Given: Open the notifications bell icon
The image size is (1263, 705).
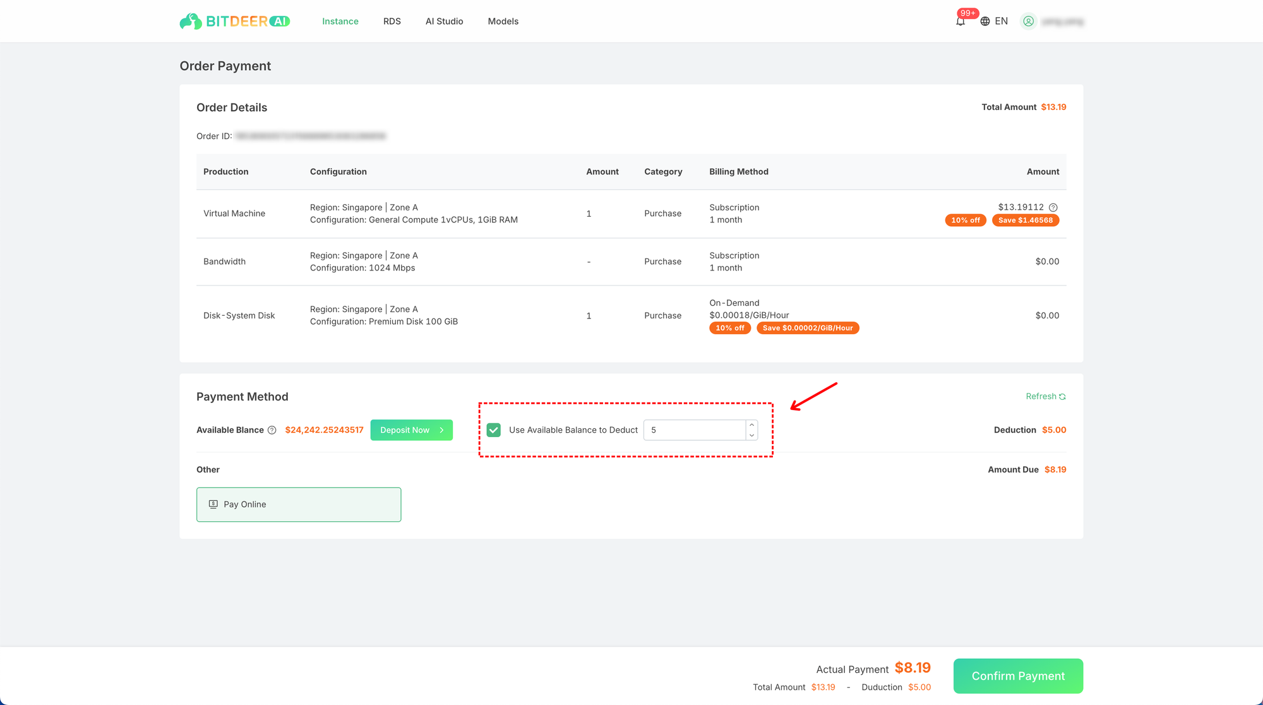Looking at the screenshot, I should point(960,21).
